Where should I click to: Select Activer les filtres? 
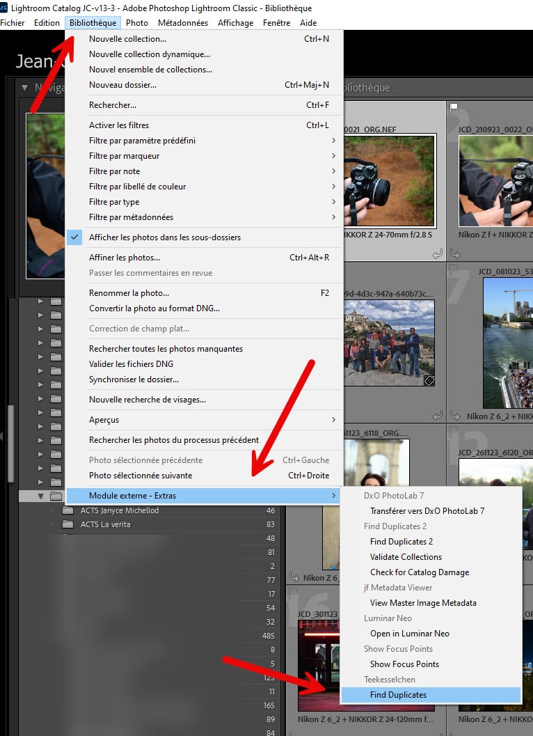point(204,125)
